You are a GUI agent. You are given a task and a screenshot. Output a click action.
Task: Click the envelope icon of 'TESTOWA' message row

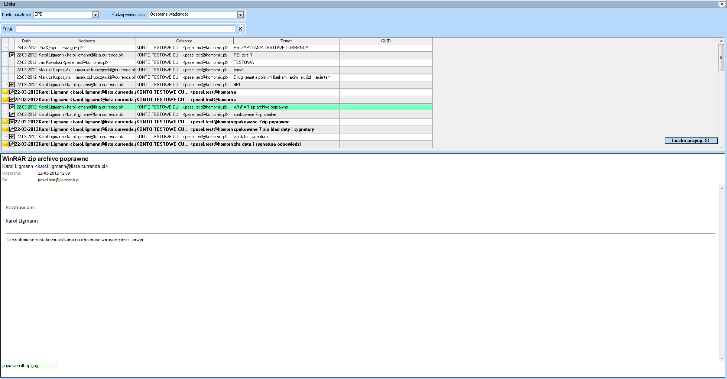click(5, 62)
